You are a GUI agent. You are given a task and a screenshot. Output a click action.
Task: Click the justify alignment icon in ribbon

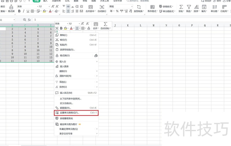point(77,11)
